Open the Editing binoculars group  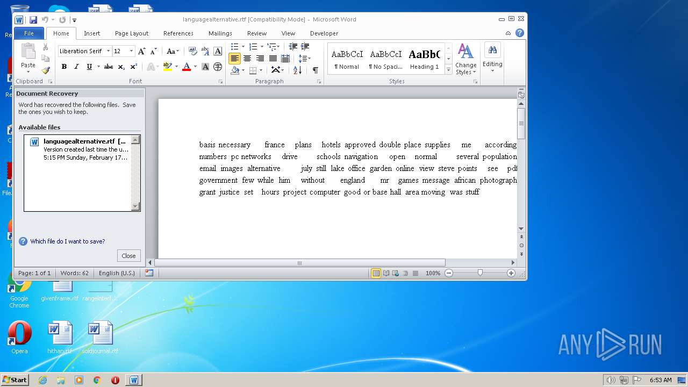[492, 58]
